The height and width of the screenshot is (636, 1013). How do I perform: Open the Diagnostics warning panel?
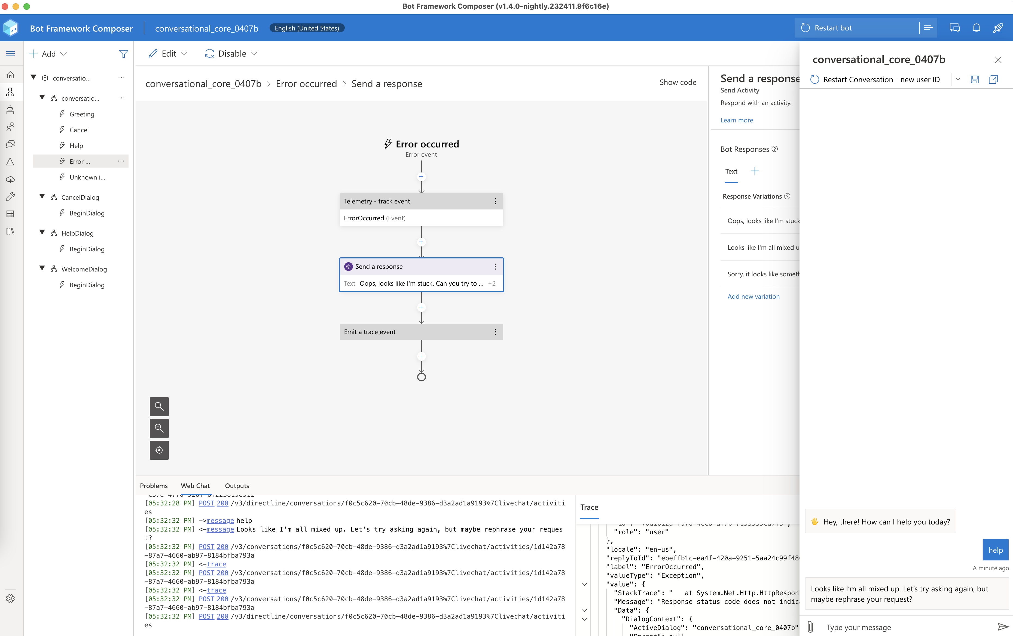click(x=11, y=161)
